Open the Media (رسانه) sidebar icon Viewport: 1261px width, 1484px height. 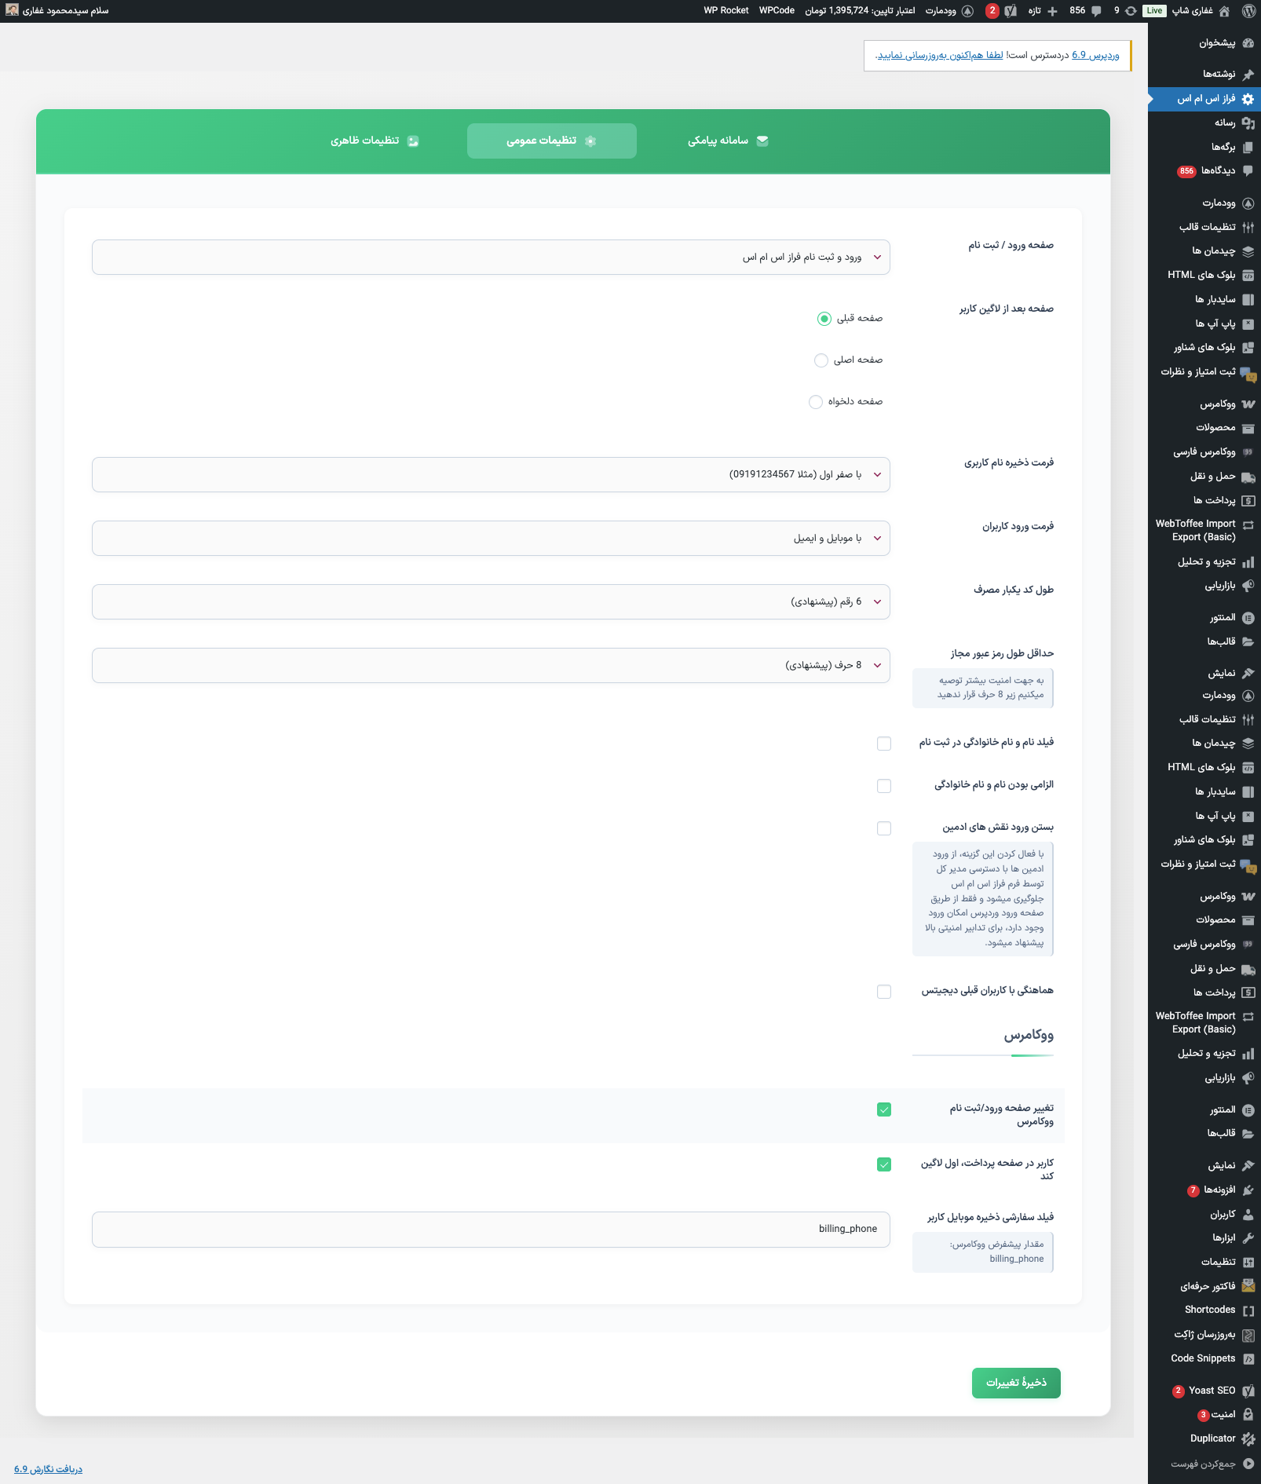[x=1248, y=123]
